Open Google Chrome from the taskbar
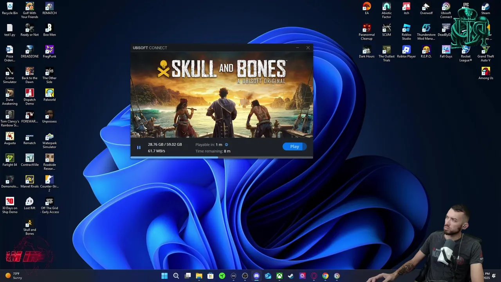 [325, 276]
